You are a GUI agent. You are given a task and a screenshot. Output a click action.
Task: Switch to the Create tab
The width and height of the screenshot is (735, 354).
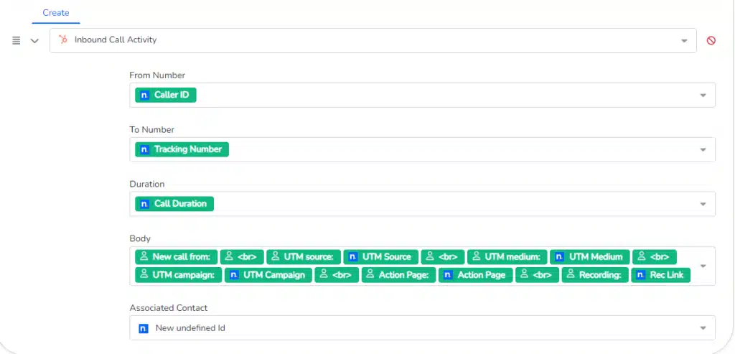pos(56,13)
